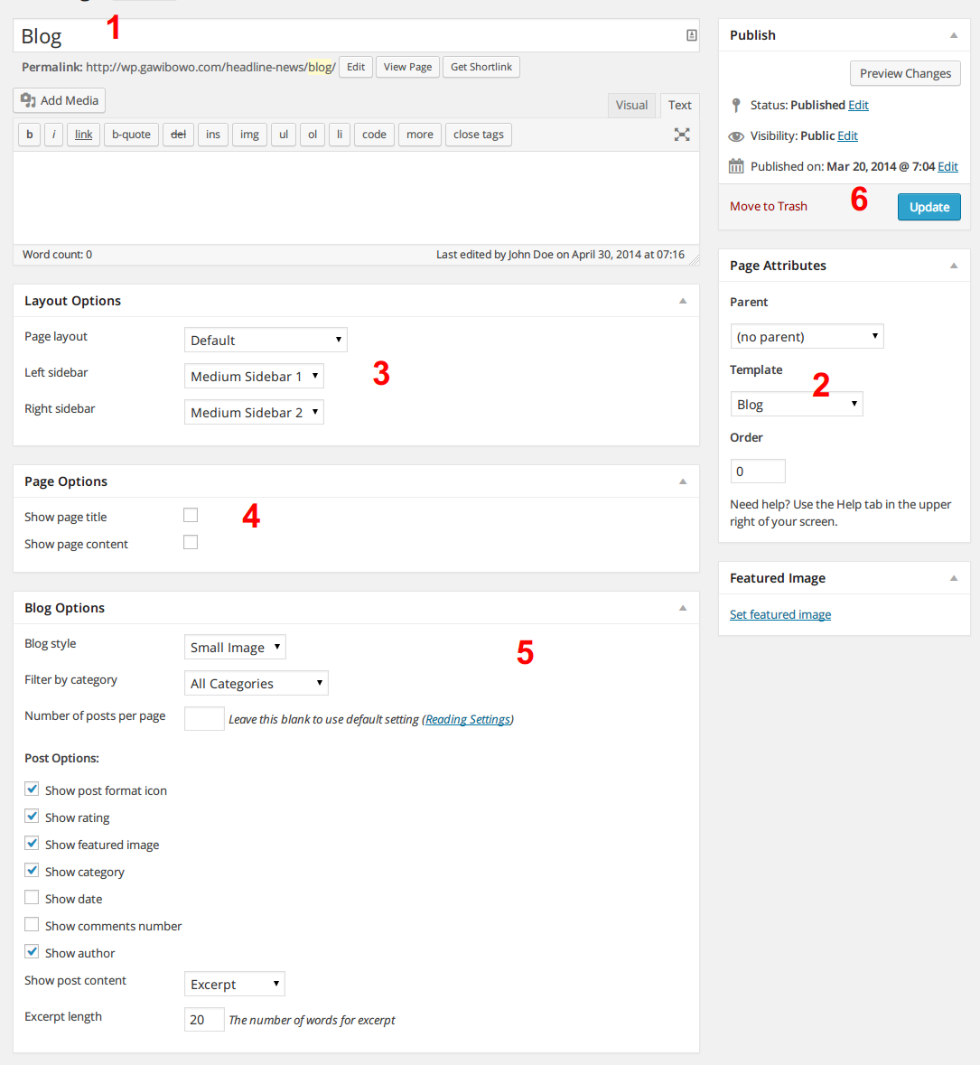Collapse the Publish panel arrow
Image resolution: width=980 pixels, height=1065 pixels.
click(954, 35)
